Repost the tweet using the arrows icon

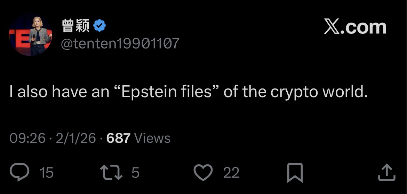point(111,172)
